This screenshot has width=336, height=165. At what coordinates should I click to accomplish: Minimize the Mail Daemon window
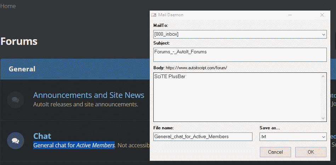tap(290, 15)
